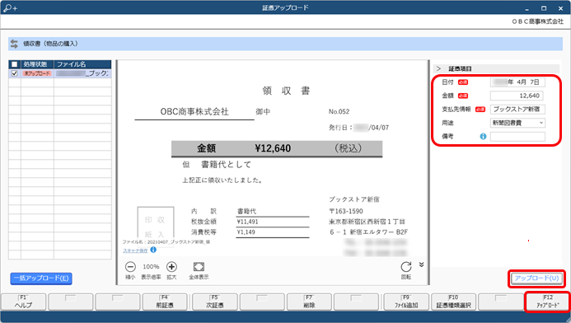This screenshot has height=323, width=571.
Task: Open the スキャナ保存 link
Action: (135, 250)
